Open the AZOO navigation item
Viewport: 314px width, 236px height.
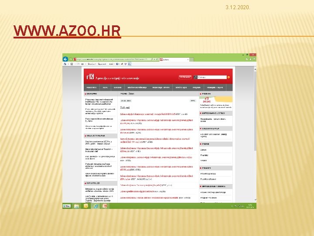pos(105,87)
